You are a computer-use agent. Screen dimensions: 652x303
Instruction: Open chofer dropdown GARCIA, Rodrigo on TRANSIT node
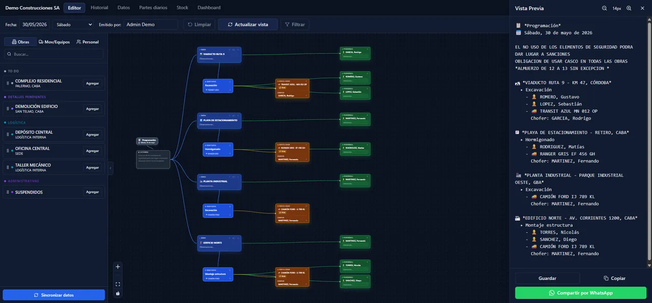tap(292, 96)
